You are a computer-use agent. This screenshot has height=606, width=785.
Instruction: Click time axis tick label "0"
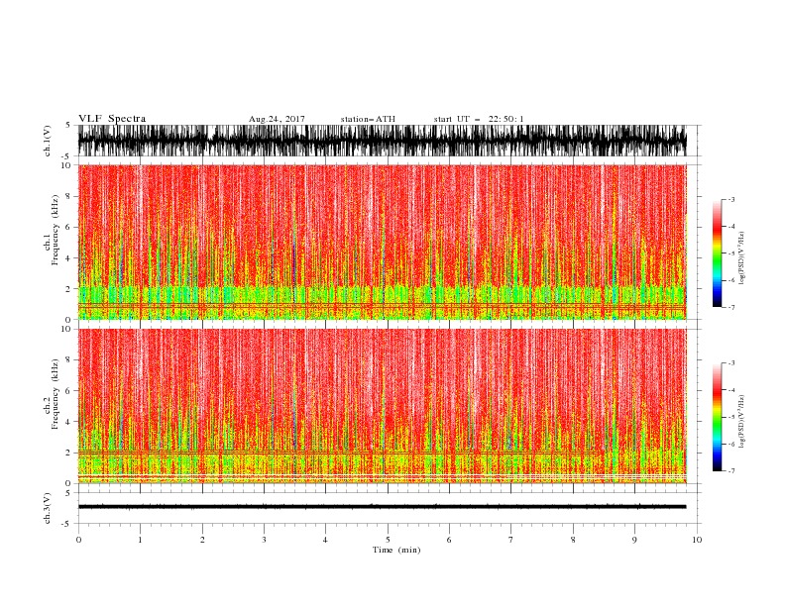coord(78,540)
